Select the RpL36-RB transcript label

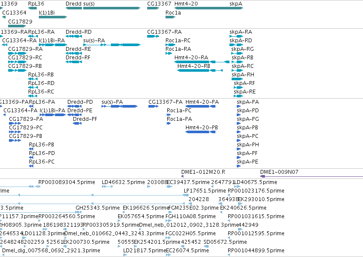tap(41, 75)
